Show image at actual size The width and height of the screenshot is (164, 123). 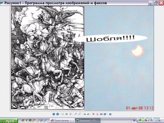[67, 114]
